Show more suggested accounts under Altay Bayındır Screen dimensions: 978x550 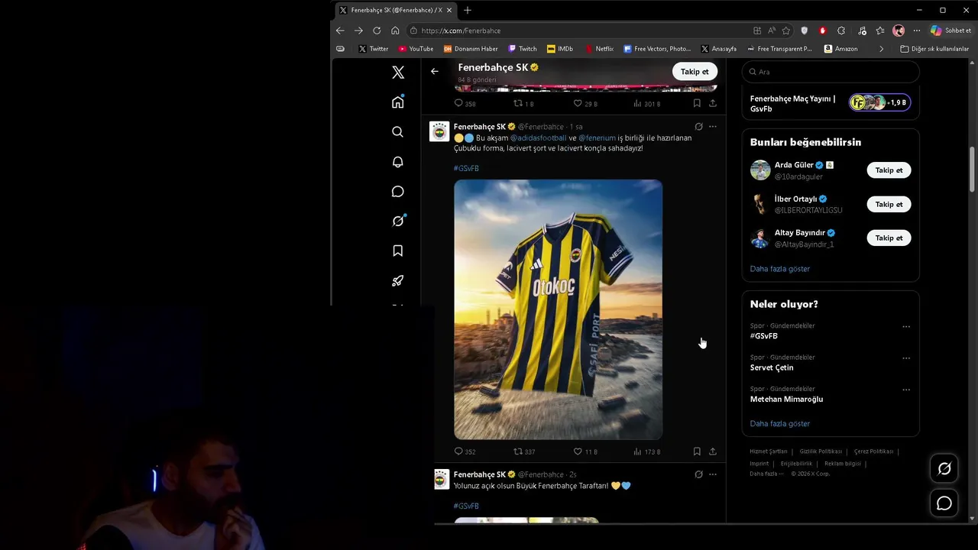coord(780,269)
